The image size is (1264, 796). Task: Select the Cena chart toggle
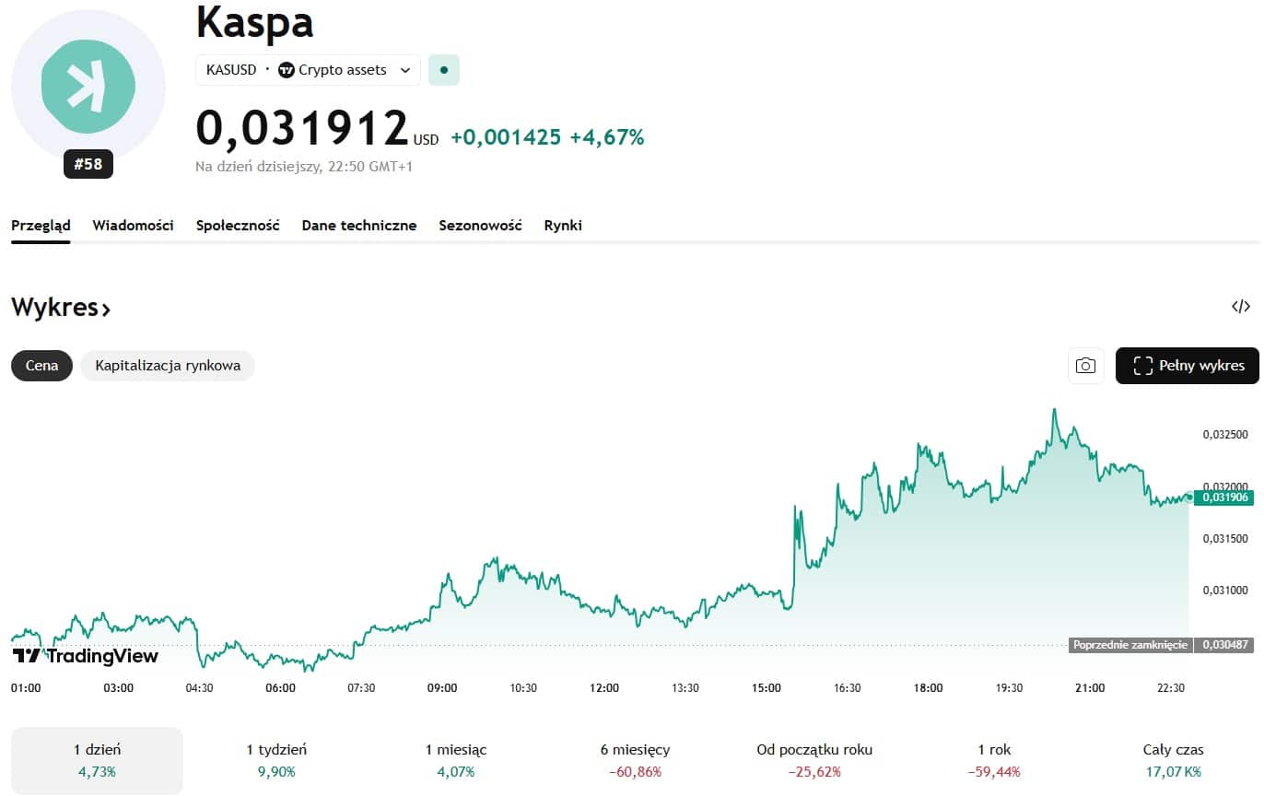41,366
